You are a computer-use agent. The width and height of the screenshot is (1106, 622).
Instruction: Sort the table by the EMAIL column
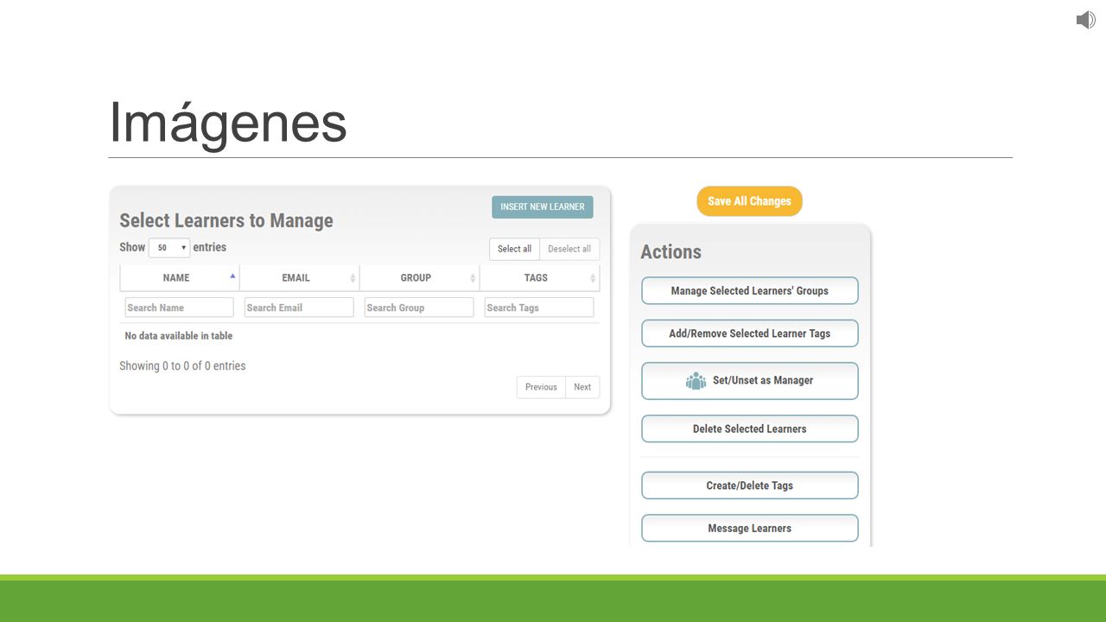tap(299, 277)
